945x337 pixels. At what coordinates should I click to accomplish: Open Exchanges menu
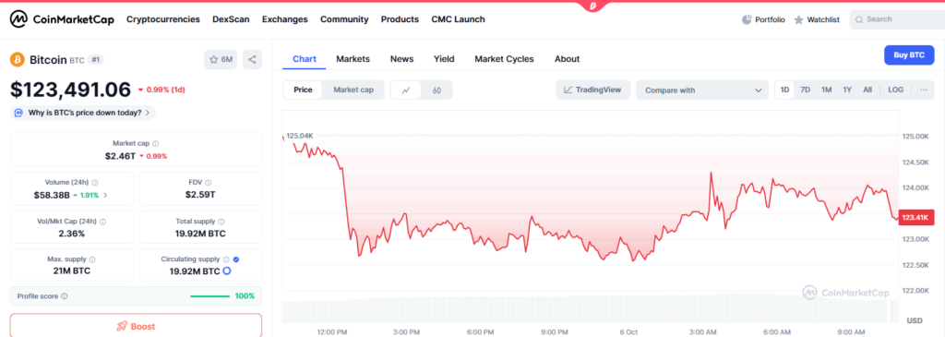pyautogui.click(x=284, y=19)
